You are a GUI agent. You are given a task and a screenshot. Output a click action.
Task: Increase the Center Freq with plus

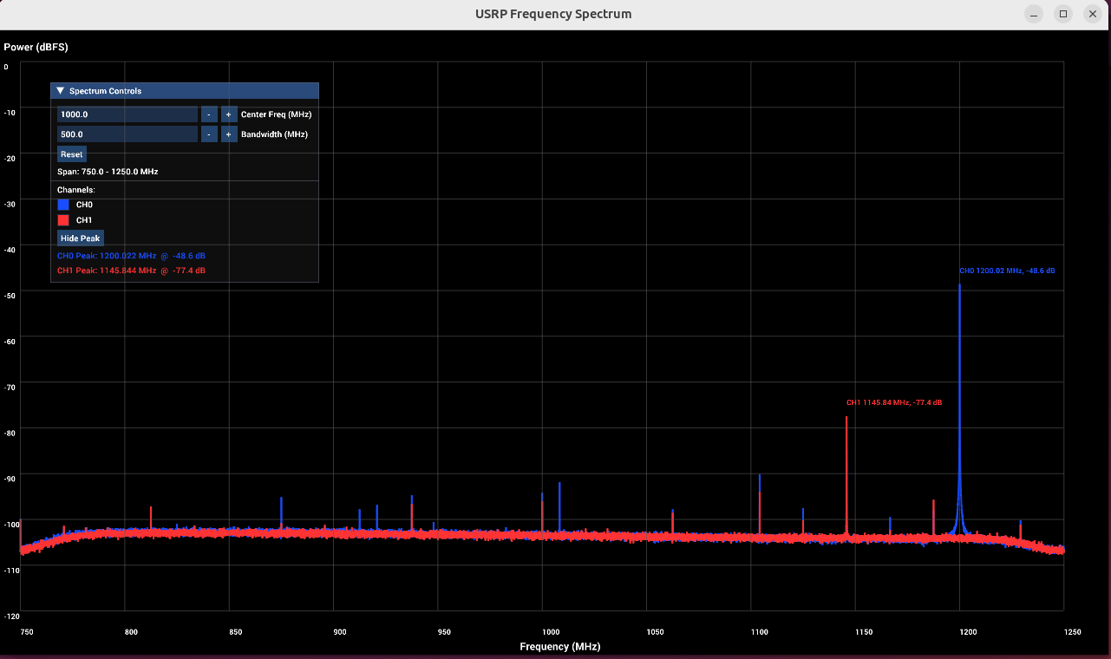(x=228, y=114)
